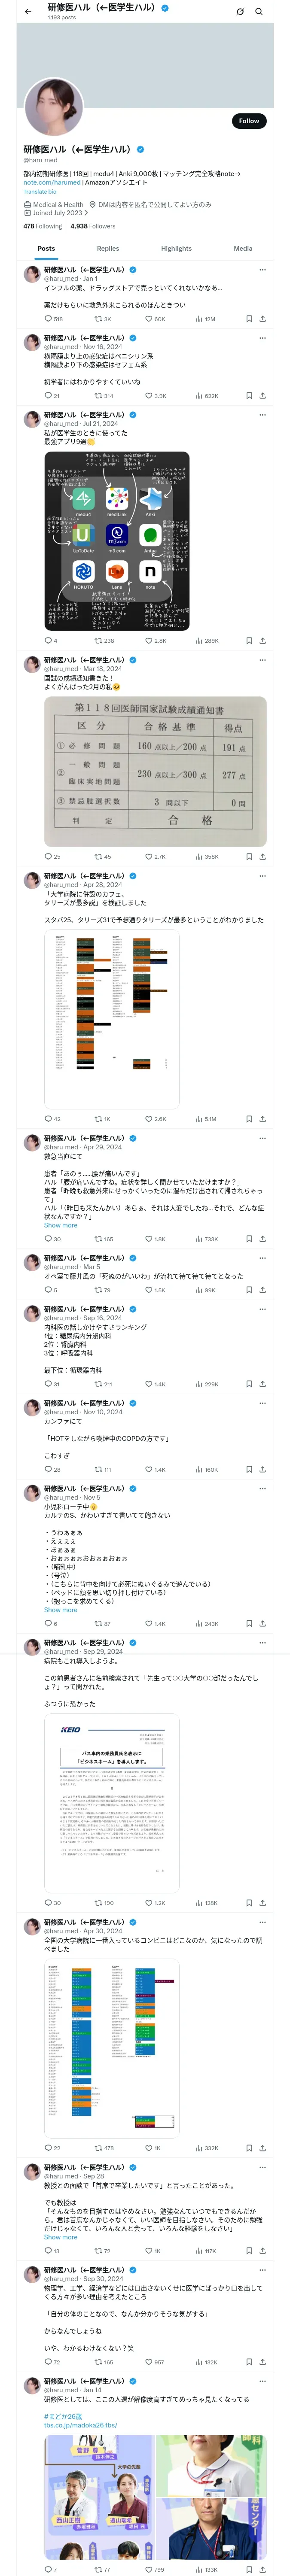Image resolution: width=290 pixels, height=2576 pixels.
Task: Expand 'Show more' on Apr 29, 2024 post
Action: tap(60, 1225)
